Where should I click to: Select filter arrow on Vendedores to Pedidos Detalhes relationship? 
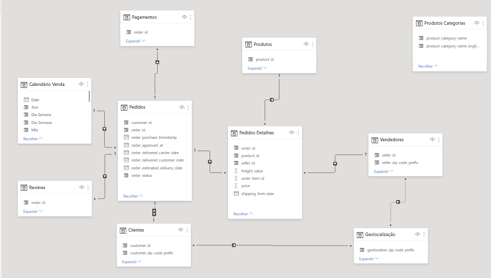[335, 163]
